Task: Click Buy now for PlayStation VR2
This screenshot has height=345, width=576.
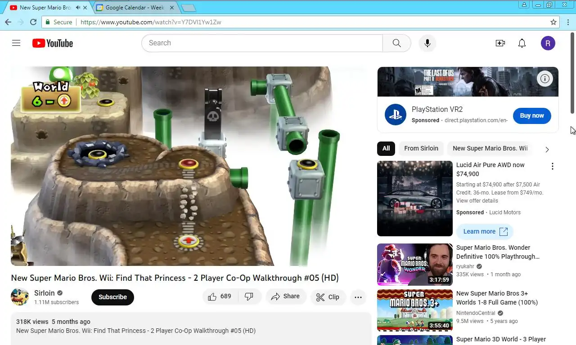Action: tap(532, 115)
